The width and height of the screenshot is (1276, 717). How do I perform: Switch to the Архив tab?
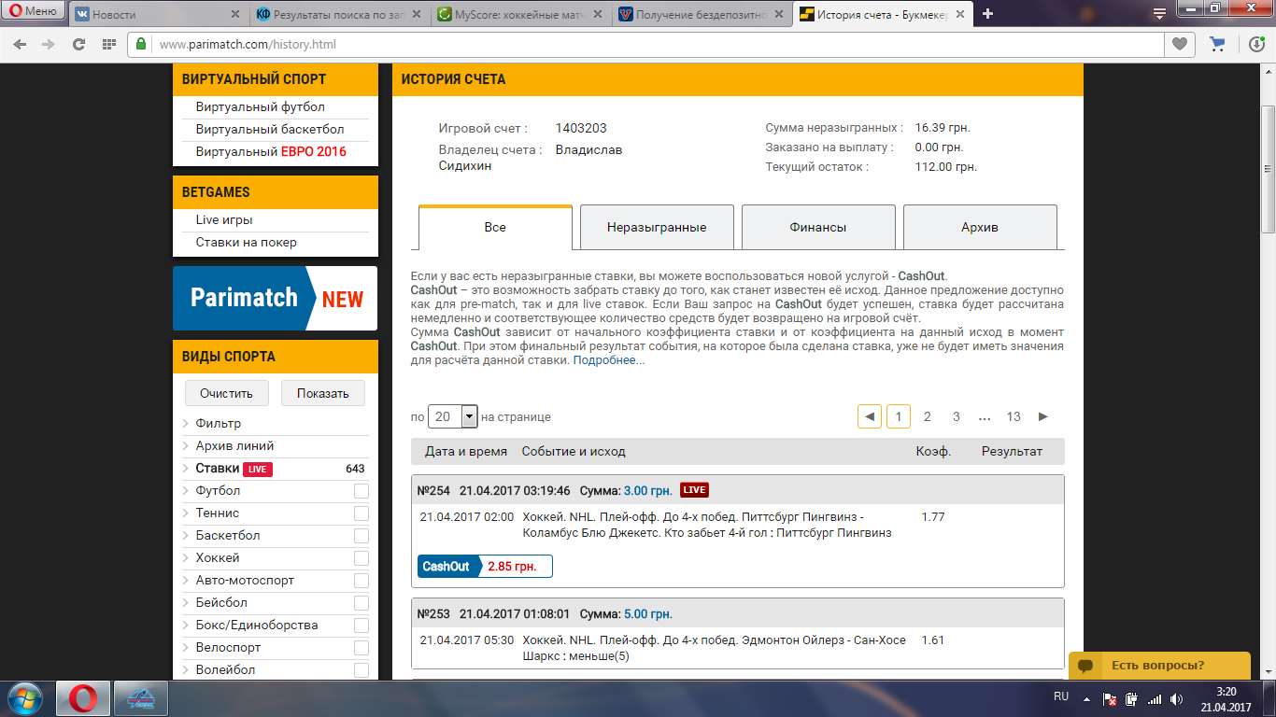(980, 227)
